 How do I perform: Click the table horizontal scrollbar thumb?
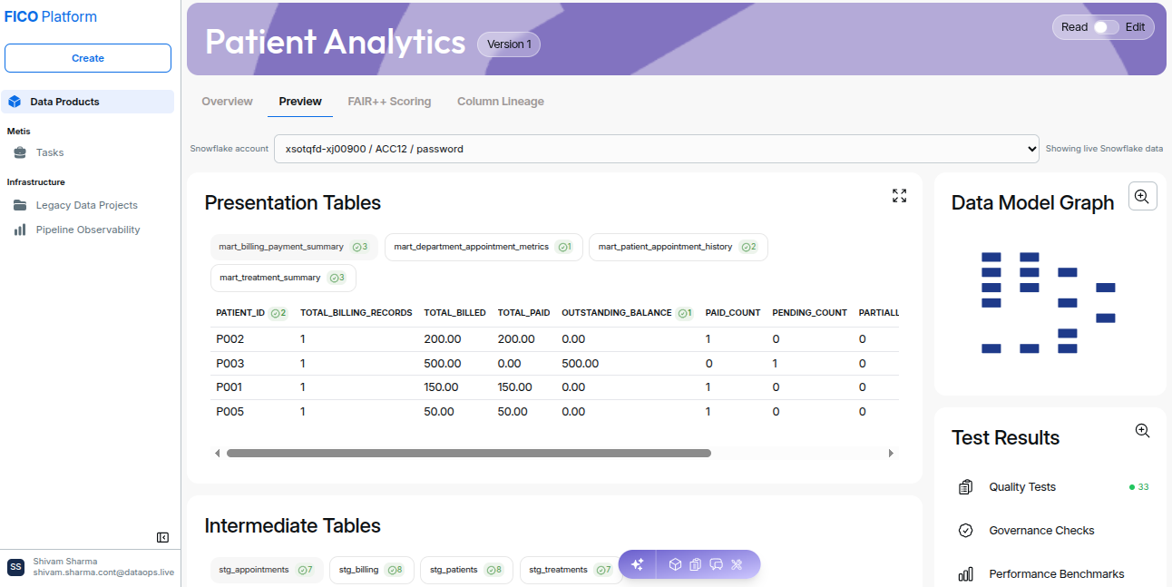(469, 453)
